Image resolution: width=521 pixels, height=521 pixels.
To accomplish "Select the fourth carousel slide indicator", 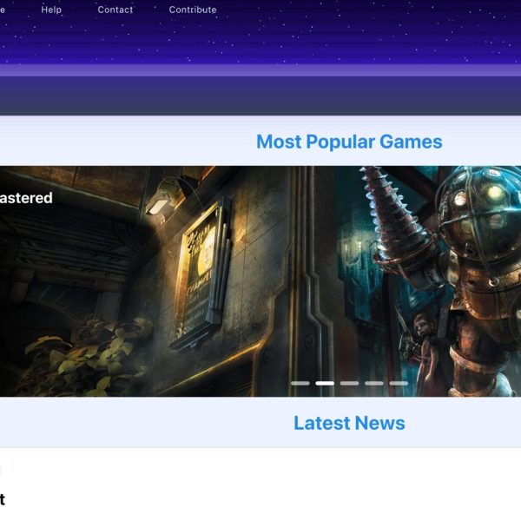I will tap(374, 383).
